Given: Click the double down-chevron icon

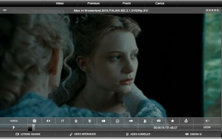Looking at the screenshot, I should point(90,121).
